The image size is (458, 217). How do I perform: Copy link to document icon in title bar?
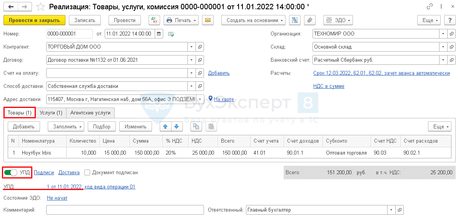(430, 7)
